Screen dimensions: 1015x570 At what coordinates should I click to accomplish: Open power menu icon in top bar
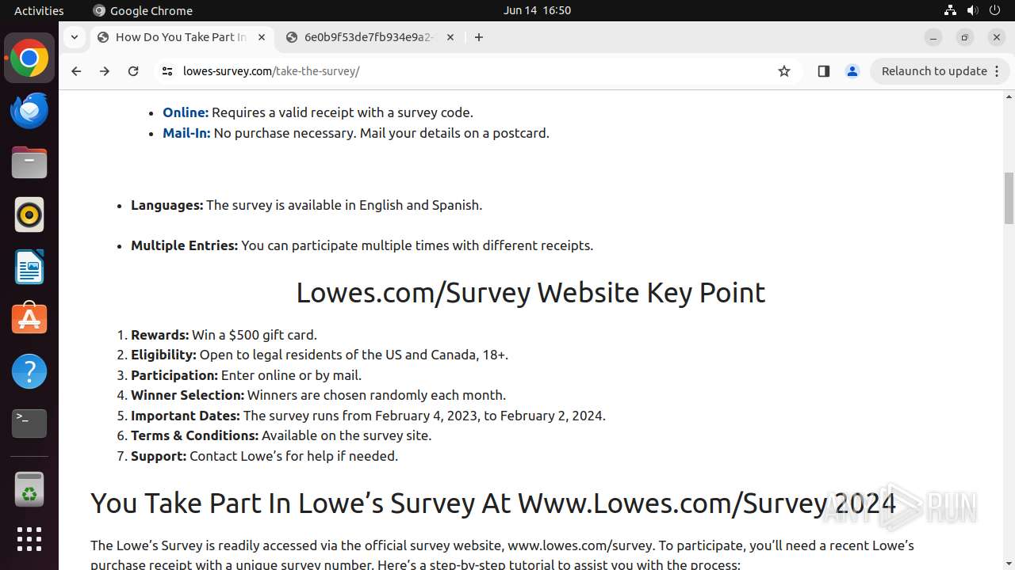996,10
